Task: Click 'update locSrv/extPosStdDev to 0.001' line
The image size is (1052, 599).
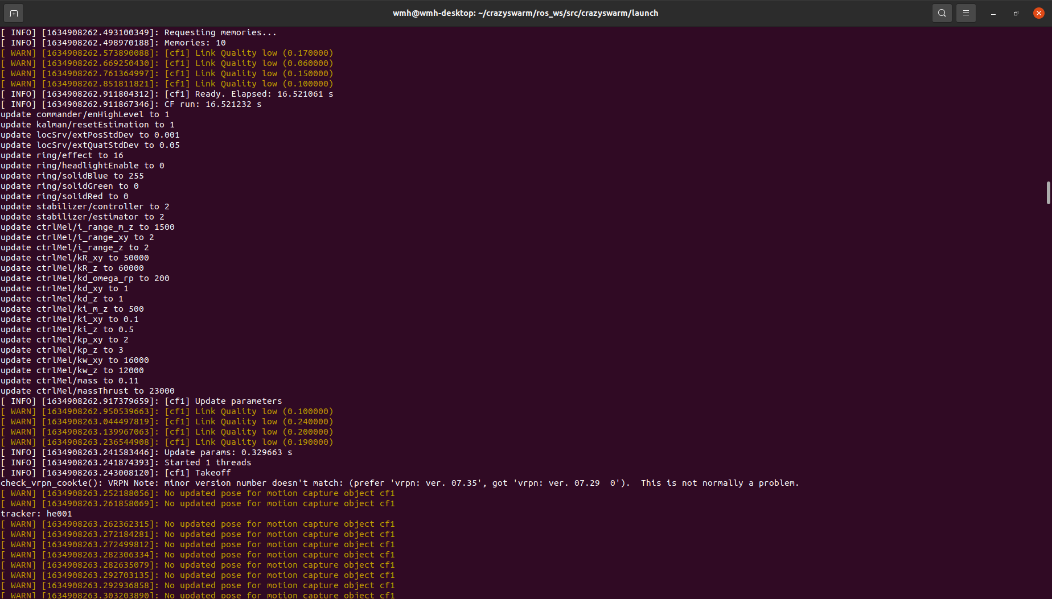Action: click(90, 135)
